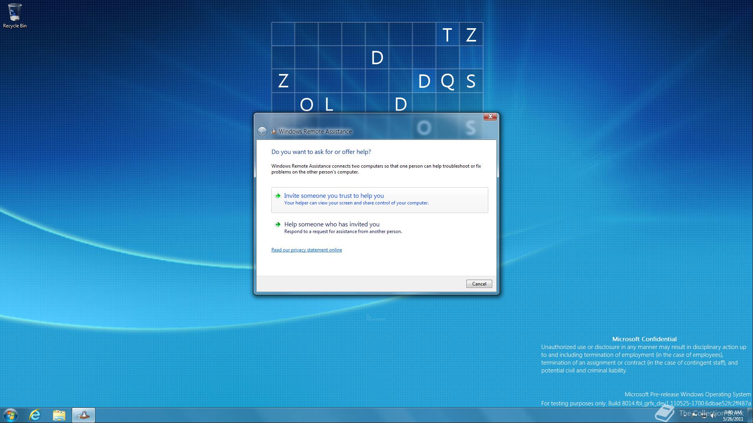This screenshot has height=423, width=753.
Task: Click the small Remote Assistance title icon
Action: (274, 131)
